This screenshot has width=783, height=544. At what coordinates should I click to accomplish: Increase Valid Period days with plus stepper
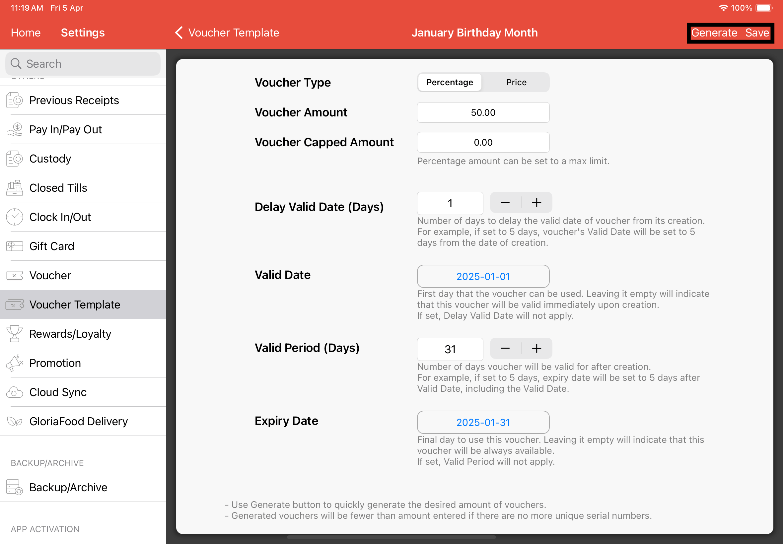point(536,348)
